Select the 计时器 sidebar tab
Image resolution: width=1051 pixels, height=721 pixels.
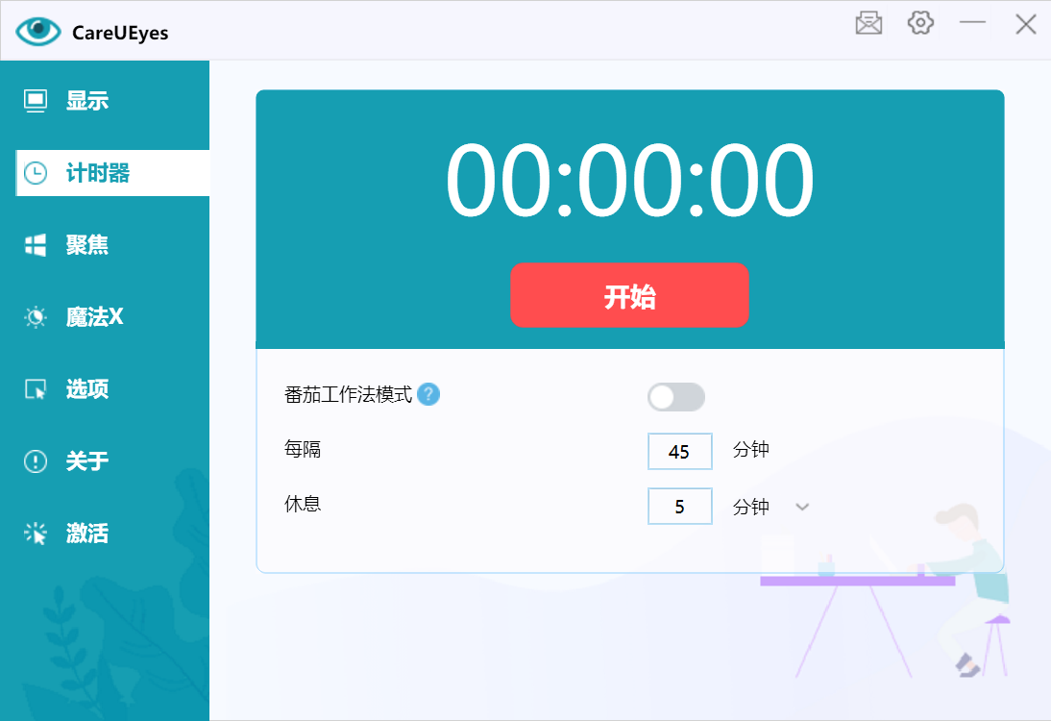tap(112, 173)
